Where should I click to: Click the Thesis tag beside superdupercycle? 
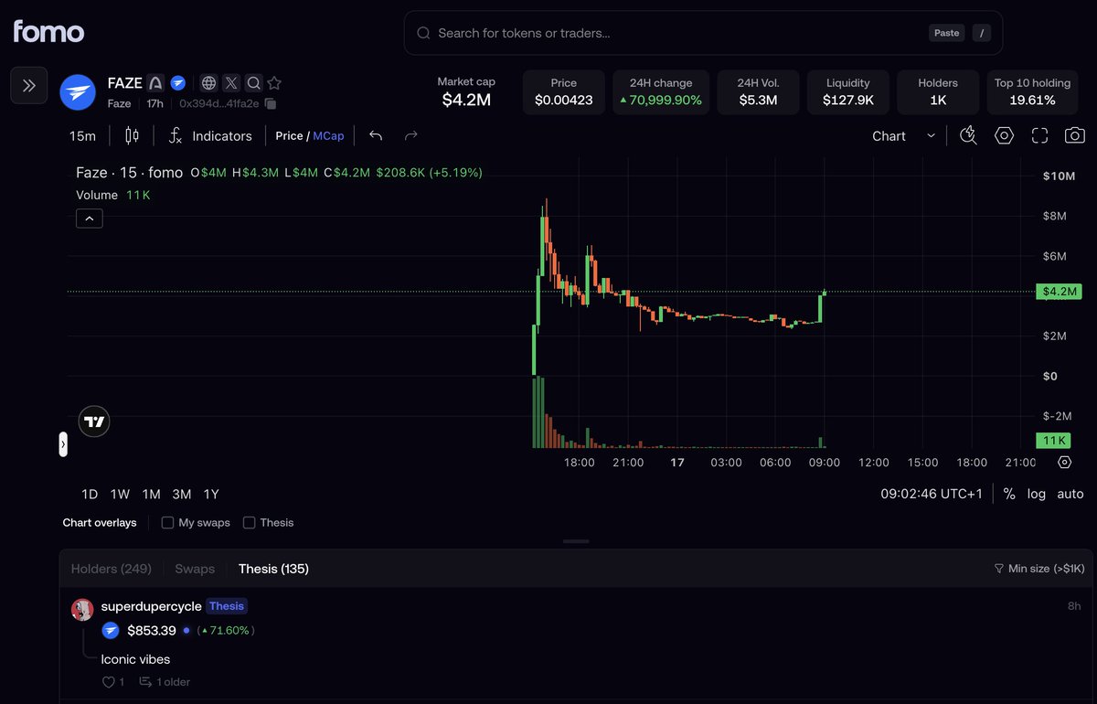(x=227, y=606)
